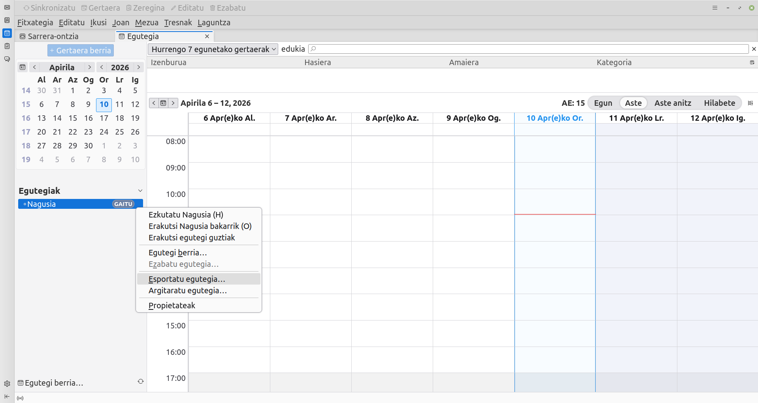Open the Address Book sidebar icon
758x403 pixels.
click(7, 20)
